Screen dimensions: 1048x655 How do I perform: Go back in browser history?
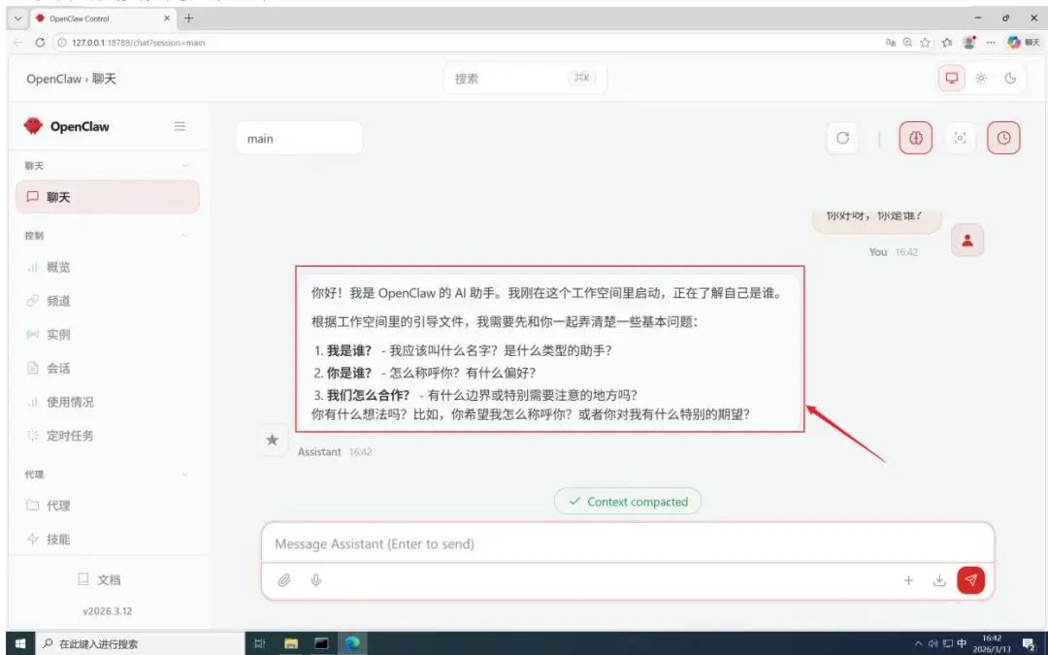click(18, 42)
